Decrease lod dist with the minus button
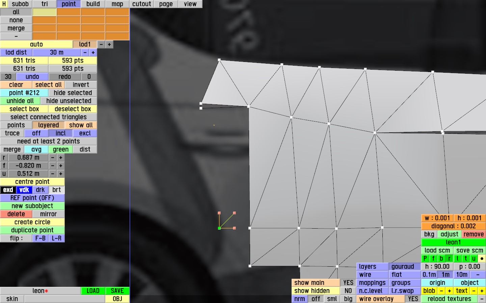The image size is (486, 303). click(85, 53)
